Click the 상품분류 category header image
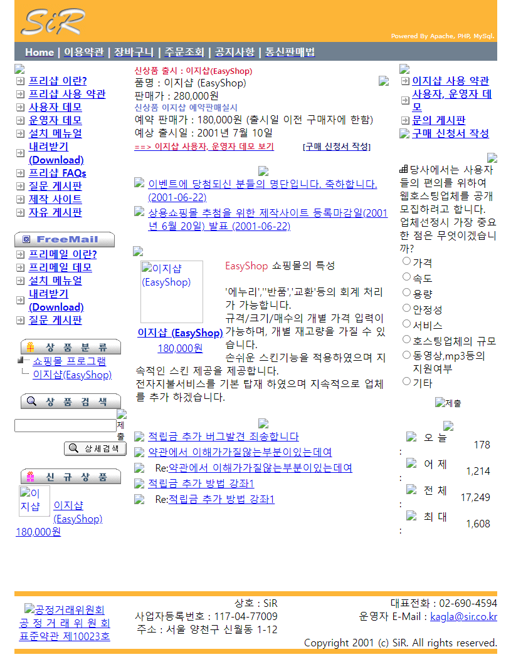 tap(71, 347)
